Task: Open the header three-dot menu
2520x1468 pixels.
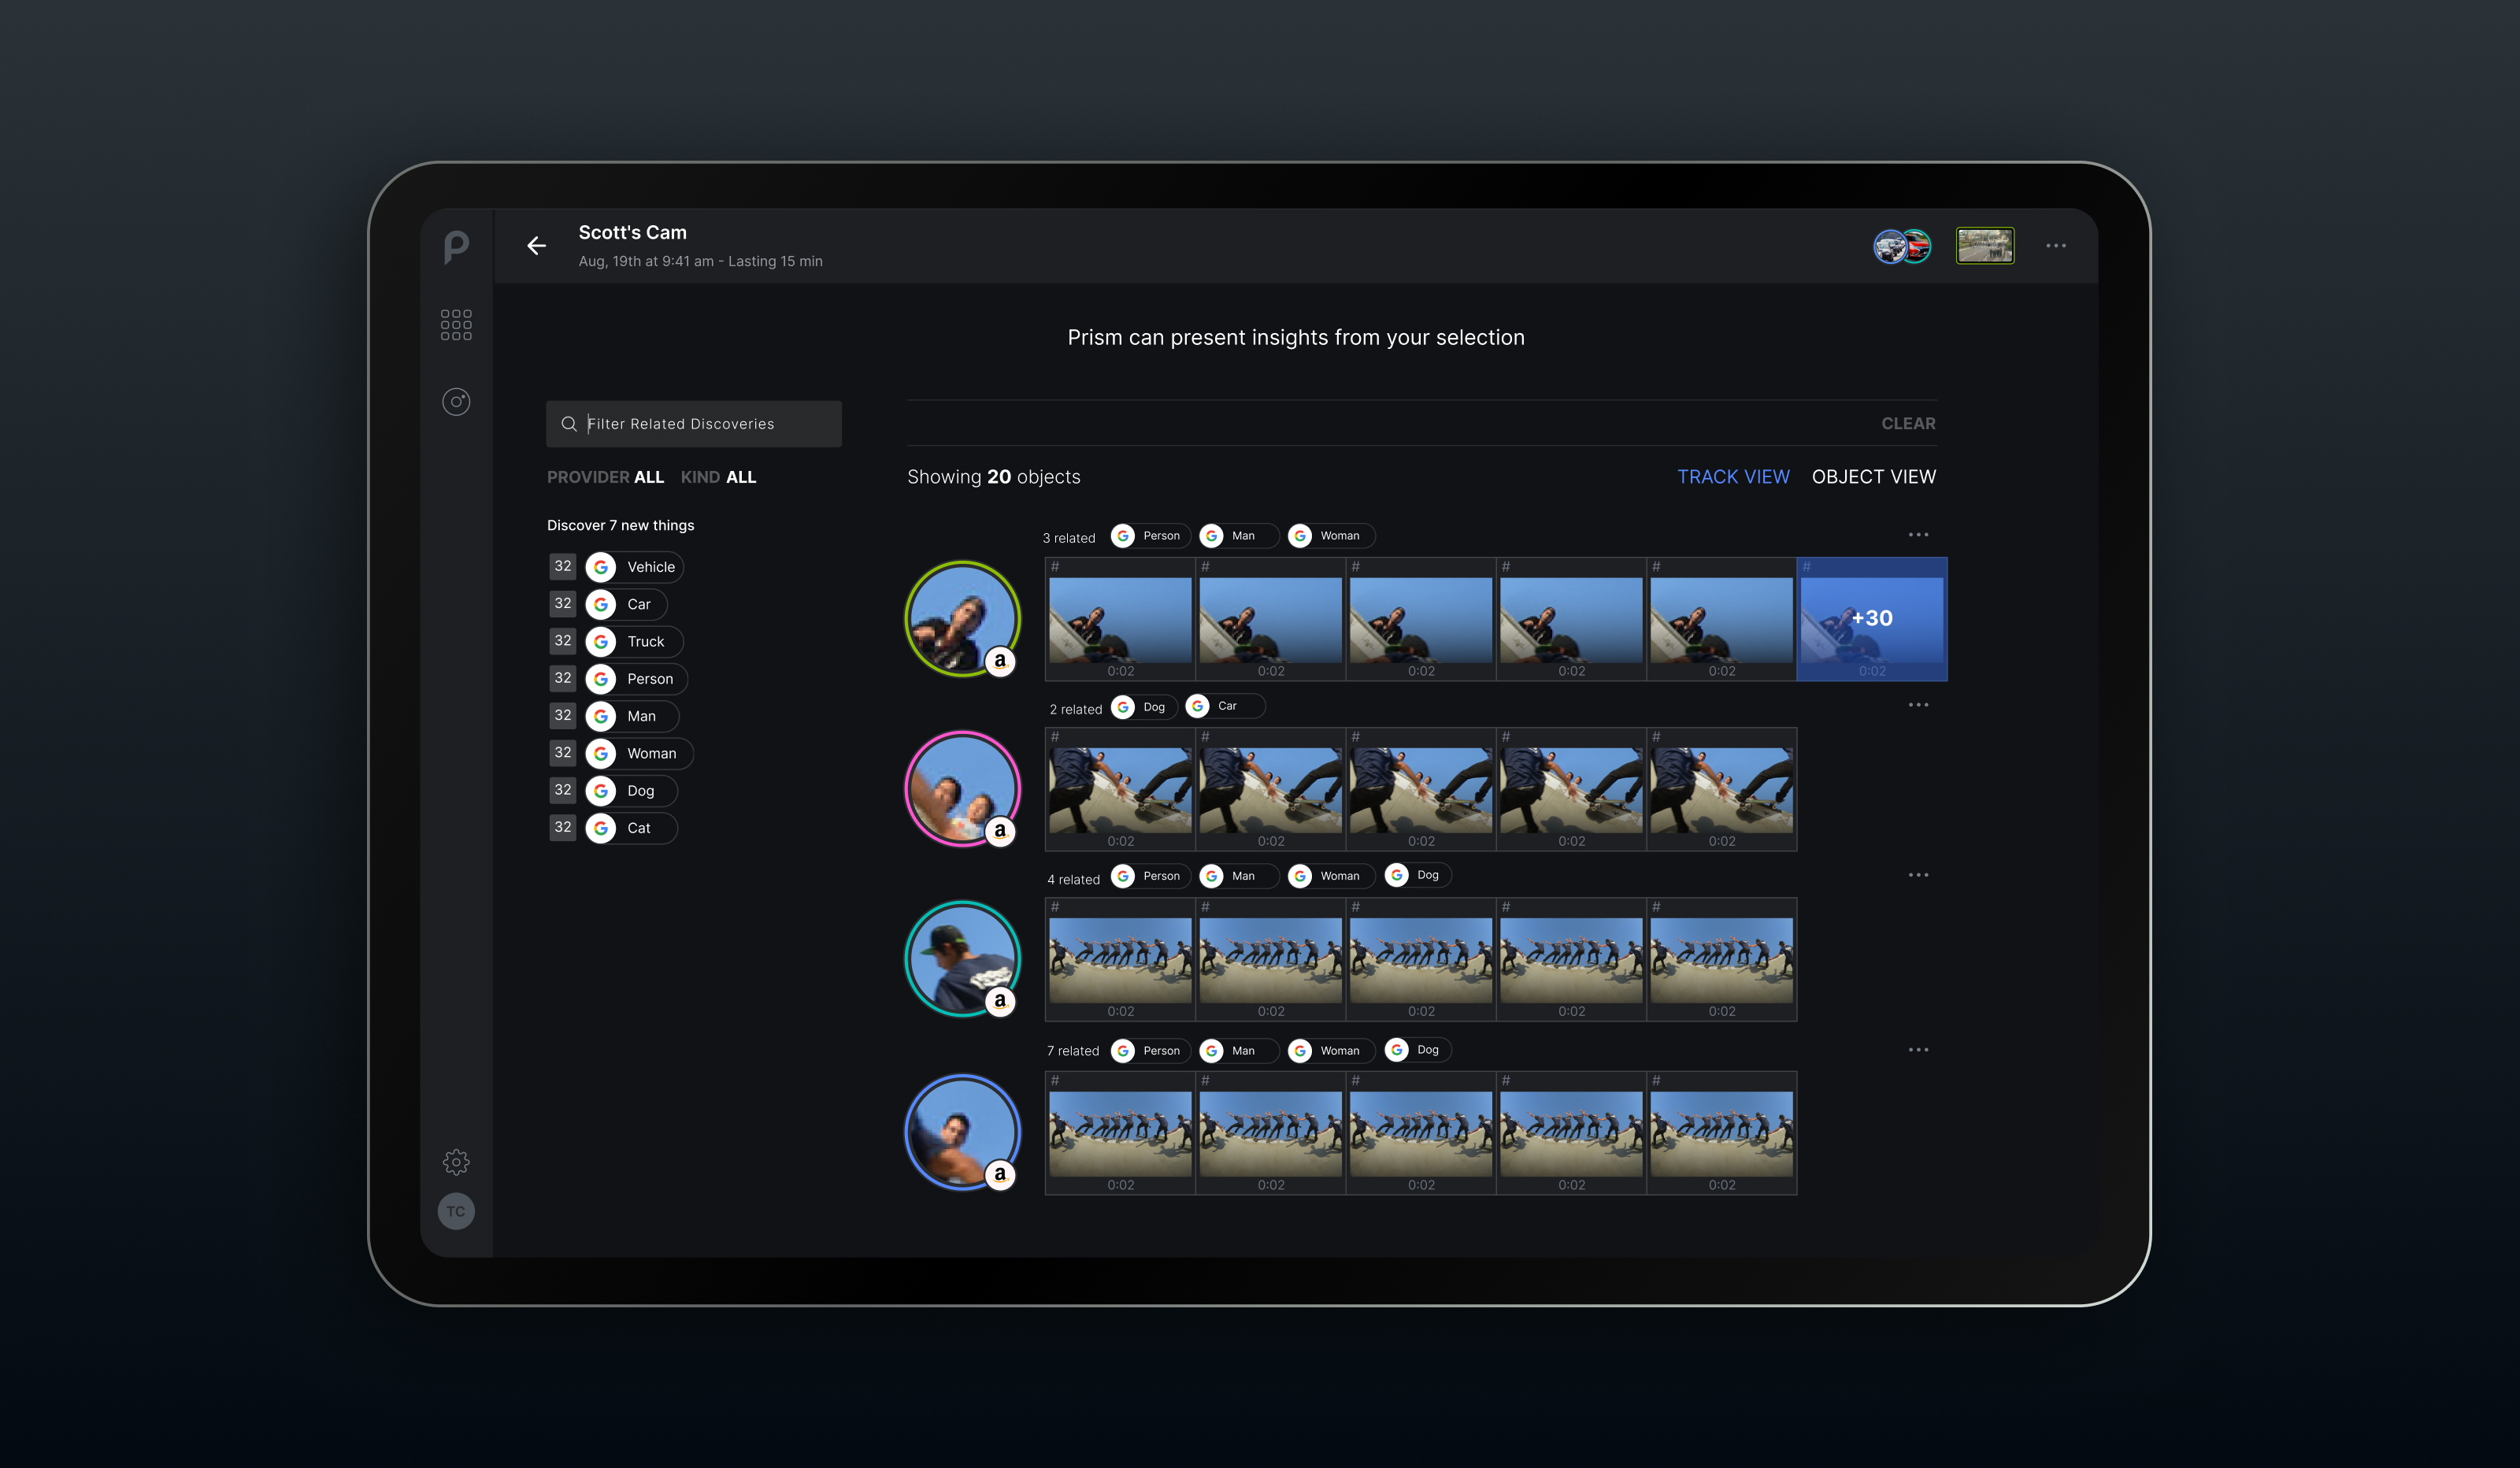Action: (x=2055, y=246)
